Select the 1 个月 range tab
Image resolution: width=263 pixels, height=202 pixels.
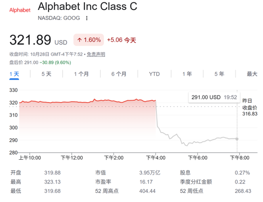pyautogui.click(x=81, y=74)
